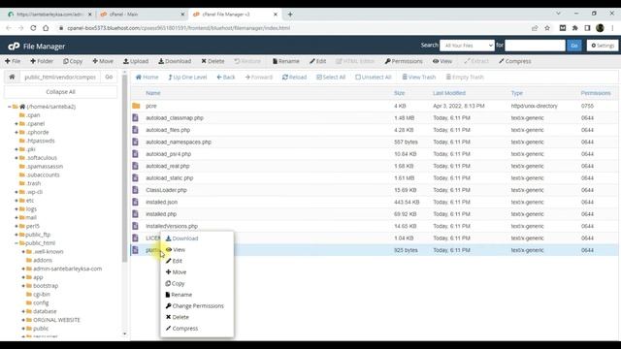
Task: Click Collapse All in the tree panel
Action: coord(60,92)
